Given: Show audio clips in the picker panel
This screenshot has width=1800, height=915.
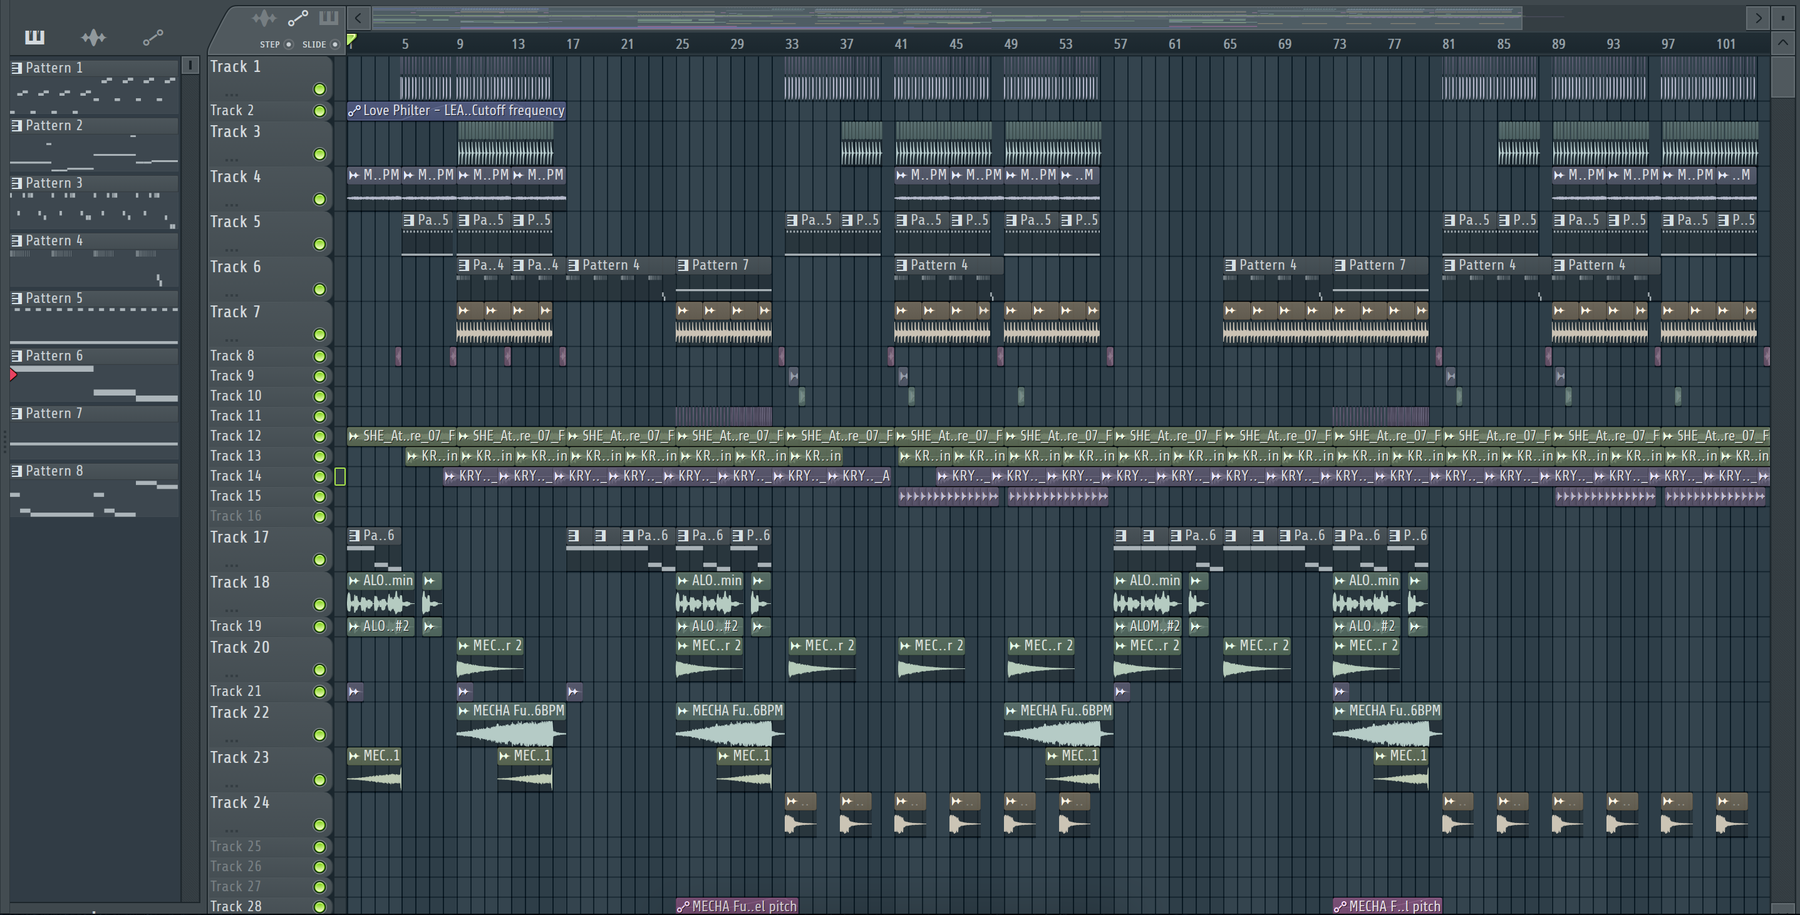Looking at the screenshot, I should pyautogui.click(x=93, y=37).
